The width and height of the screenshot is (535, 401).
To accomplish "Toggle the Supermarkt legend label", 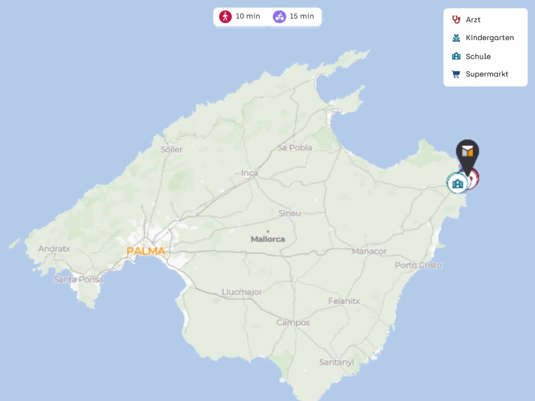I will pos(487,74).
